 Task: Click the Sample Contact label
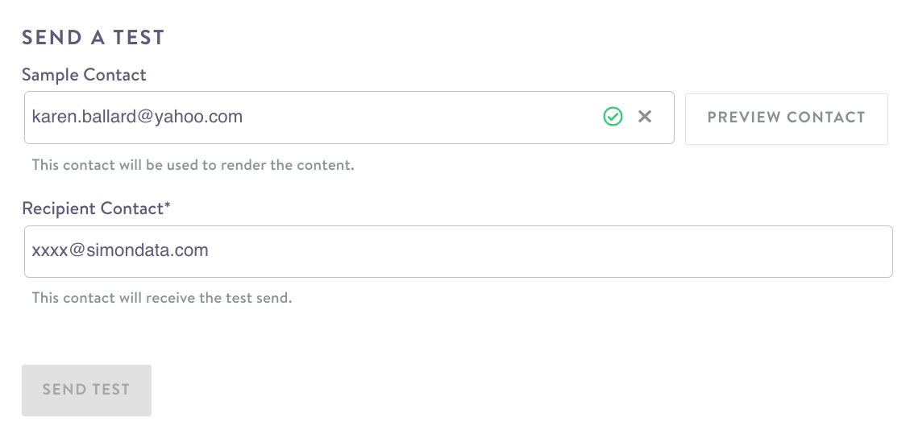84,75
